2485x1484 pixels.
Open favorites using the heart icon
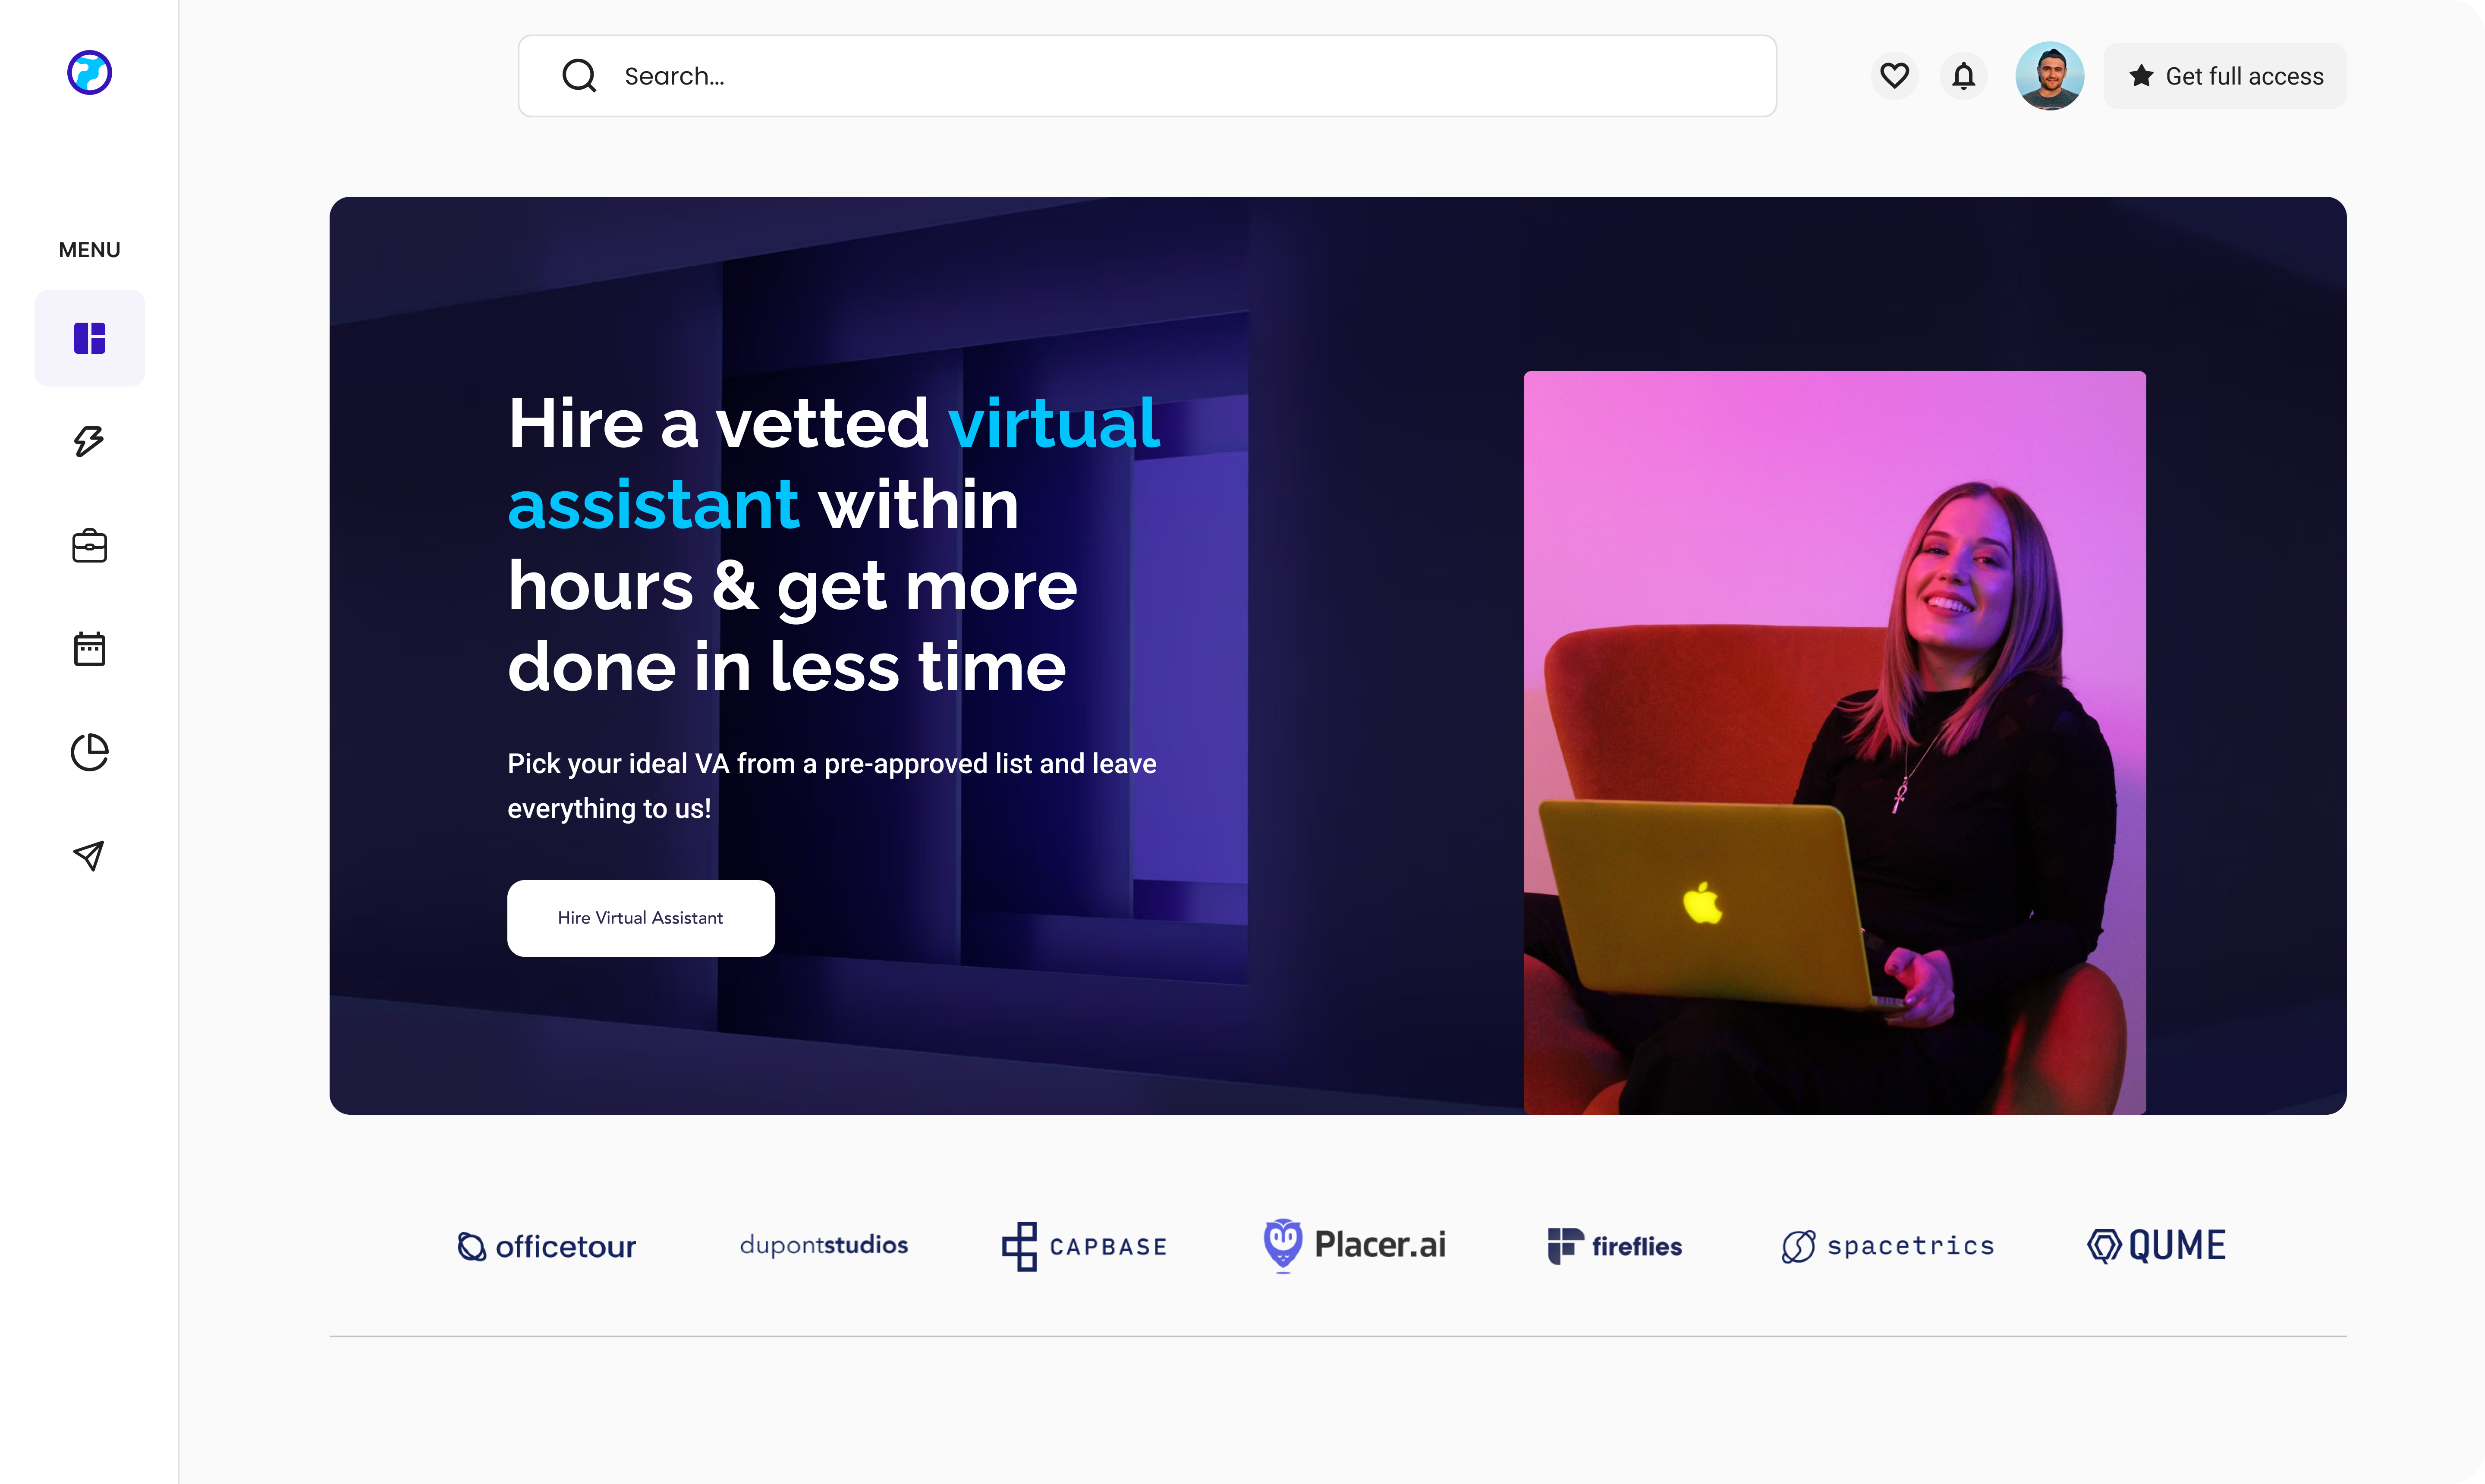(1893, 75)
